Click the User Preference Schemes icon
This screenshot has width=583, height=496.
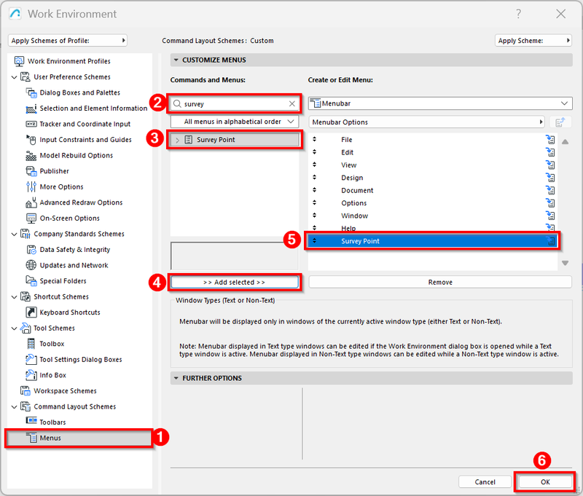point(26,77)
